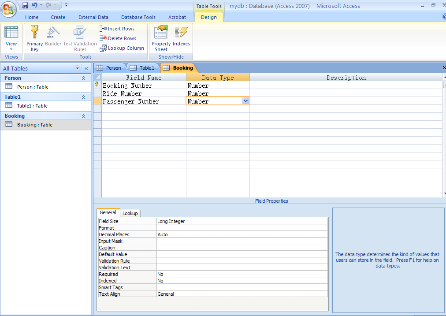Open the Passenger Number data type dropdown
The width and height of the screenshot is (446, 316).
coord(245,101)
